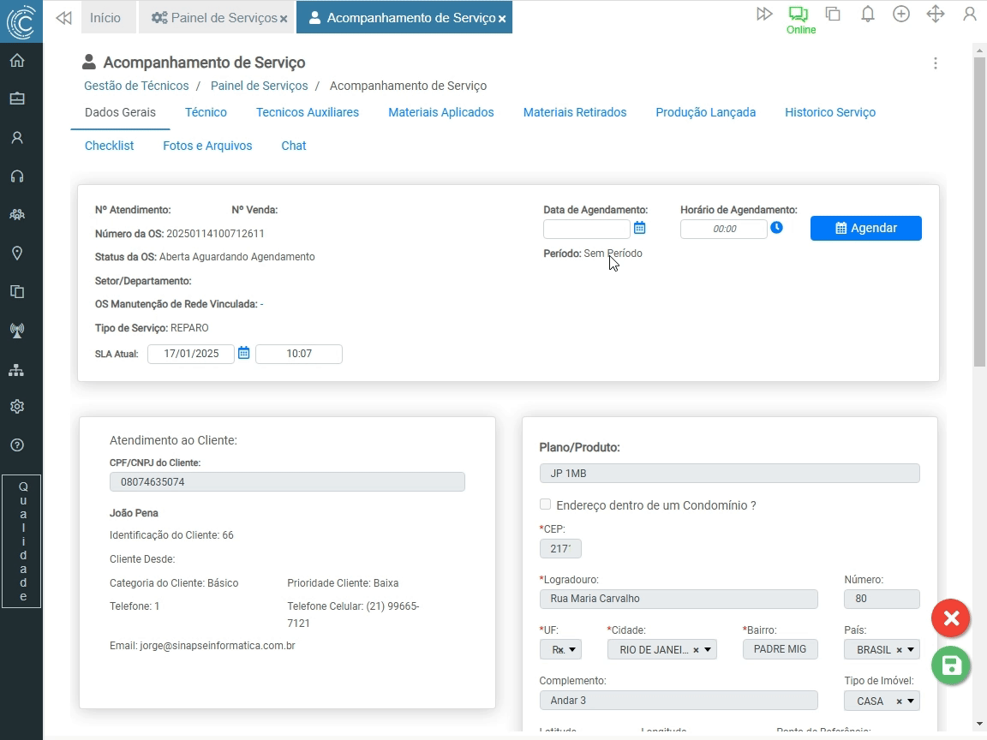Open the headset support icon in sidebar
This screenshot has width=987, height=740.
(17, 176)
